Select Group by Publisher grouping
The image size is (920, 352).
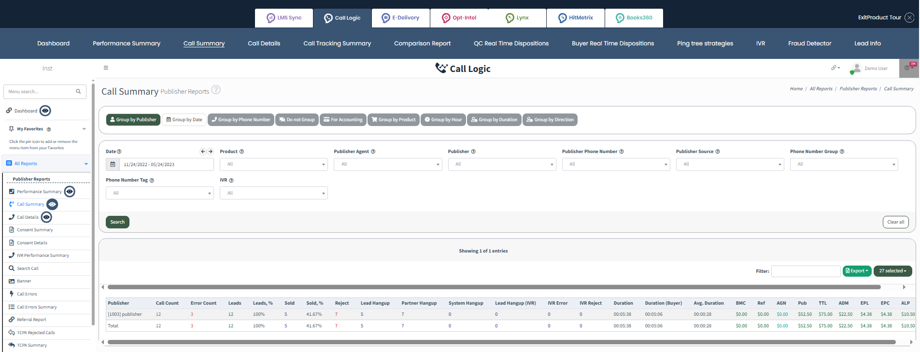click(133, 120)
